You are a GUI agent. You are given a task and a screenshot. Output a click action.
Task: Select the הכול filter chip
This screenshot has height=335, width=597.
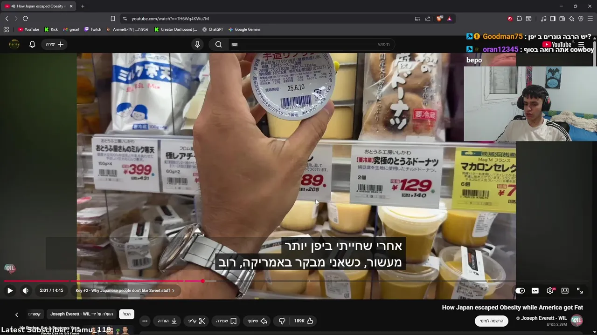[x=127, y=314]
